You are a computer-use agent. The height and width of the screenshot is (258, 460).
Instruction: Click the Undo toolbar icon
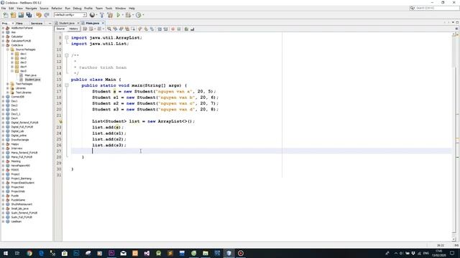point(39,15)
